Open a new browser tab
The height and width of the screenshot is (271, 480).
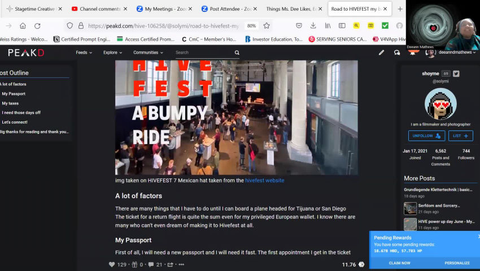click(x=400, y=9)
